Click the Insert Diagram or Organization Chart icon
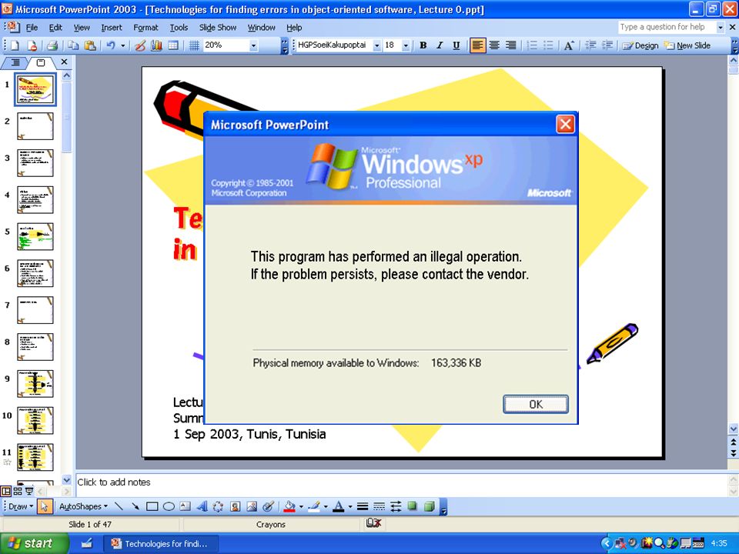The height and width of the screenshot is (554, 739). 218,506
